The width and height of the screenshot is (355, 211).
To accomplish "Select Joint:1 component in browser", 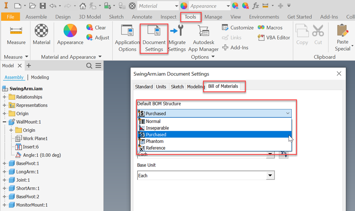I will click(23, 180).
